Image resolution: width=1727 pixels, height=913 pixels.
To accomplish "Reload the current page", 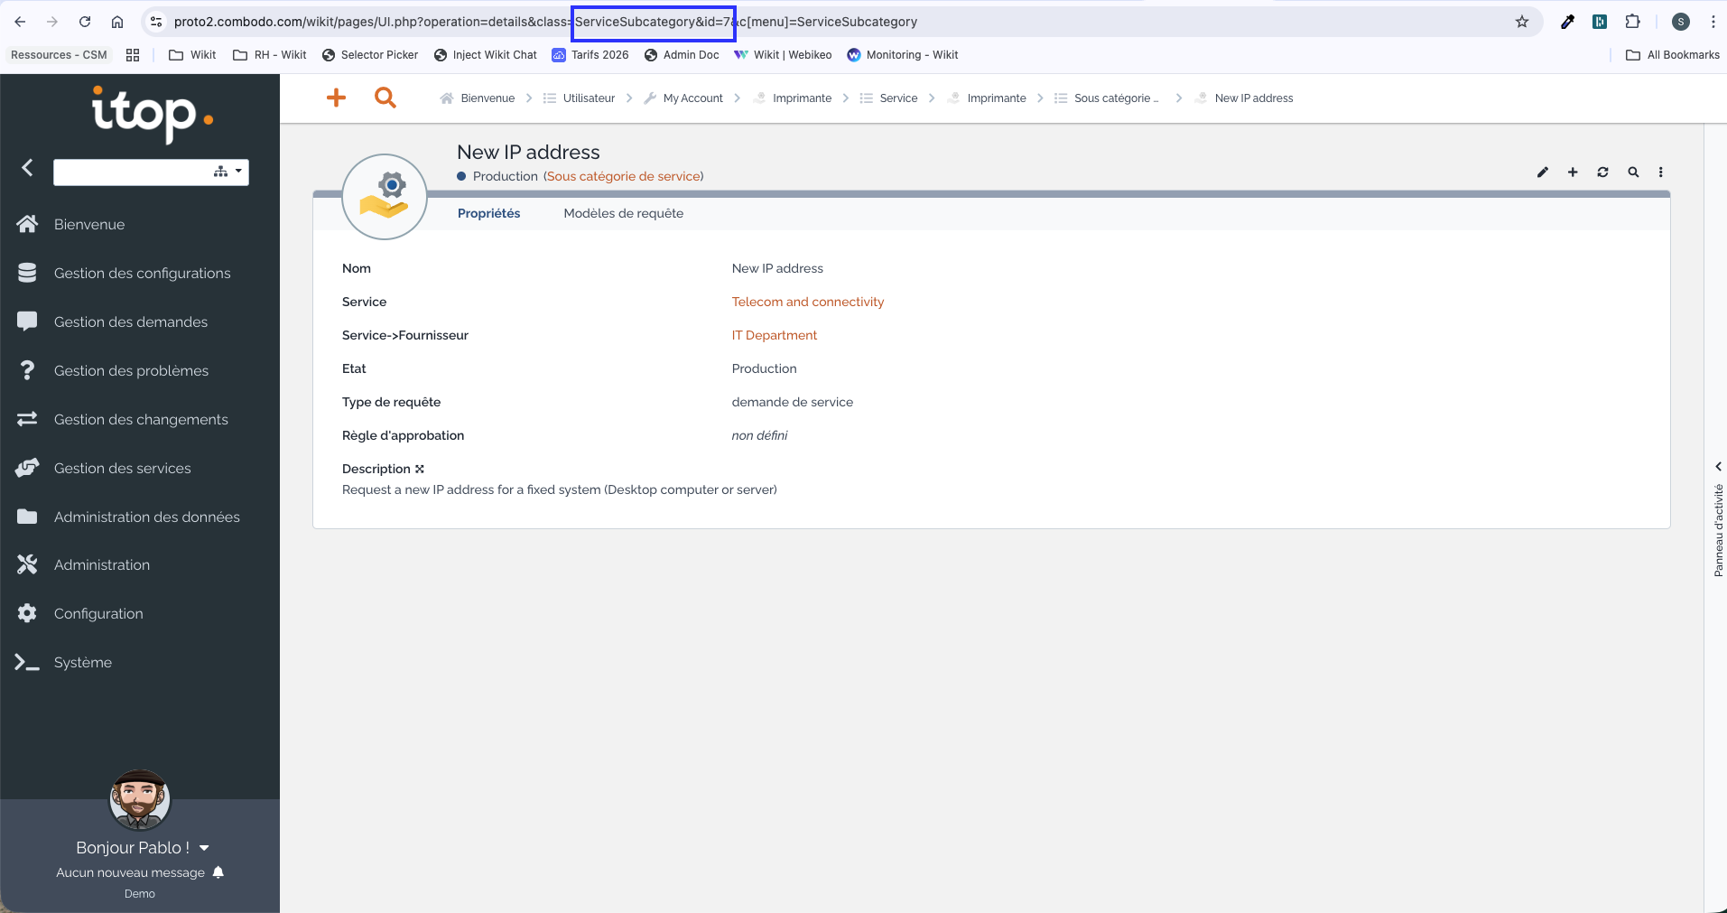I will click(x=85, y=22).
